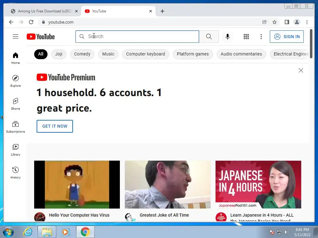View site info padlock icon
This screenshot has width=318, height=238.
tap(43, 22)
